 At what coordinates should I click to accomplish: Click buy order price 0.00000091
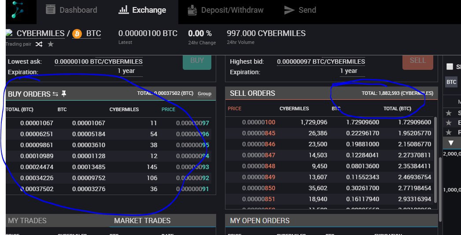pos(192,189)
